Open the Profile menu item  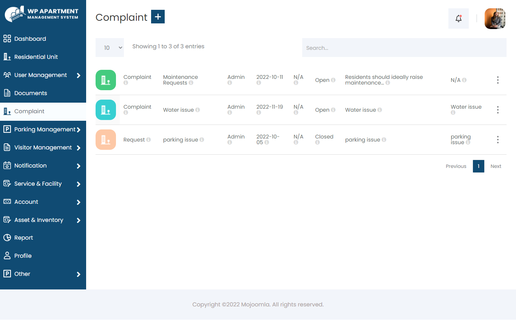pyautogui.click(x=43, y=255)
